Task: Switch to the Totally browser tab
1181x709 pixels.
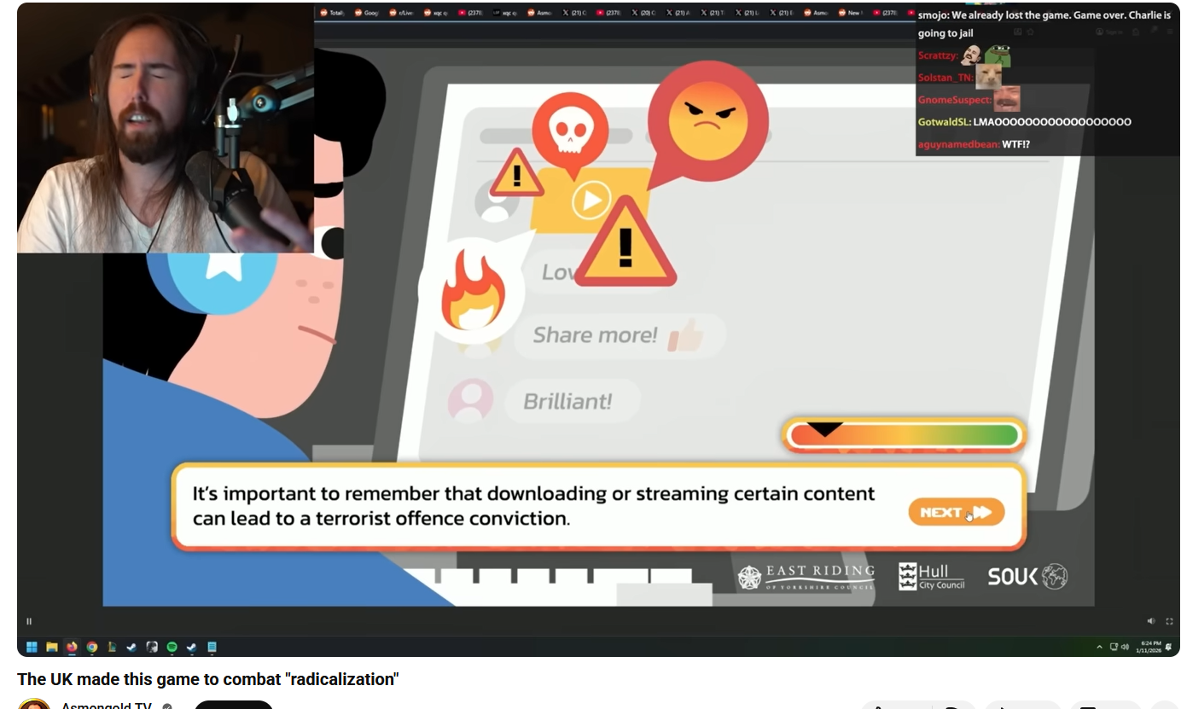Action: point(332,13)
